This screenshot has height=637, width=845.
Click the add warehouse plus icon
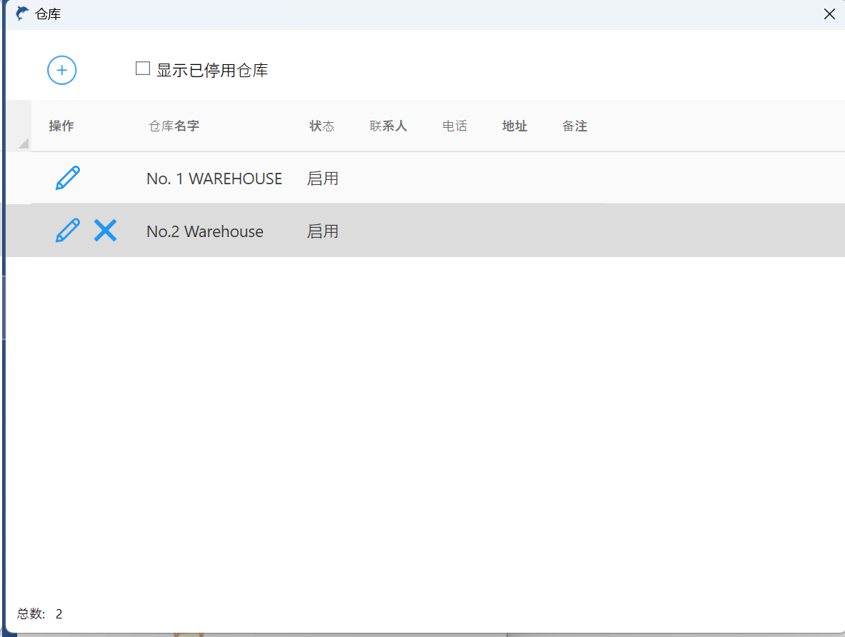tap(62, 70)
